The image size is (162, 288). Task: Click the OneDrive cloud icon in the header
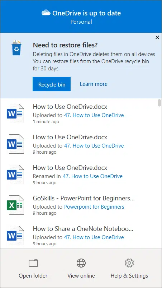[46, 13]
